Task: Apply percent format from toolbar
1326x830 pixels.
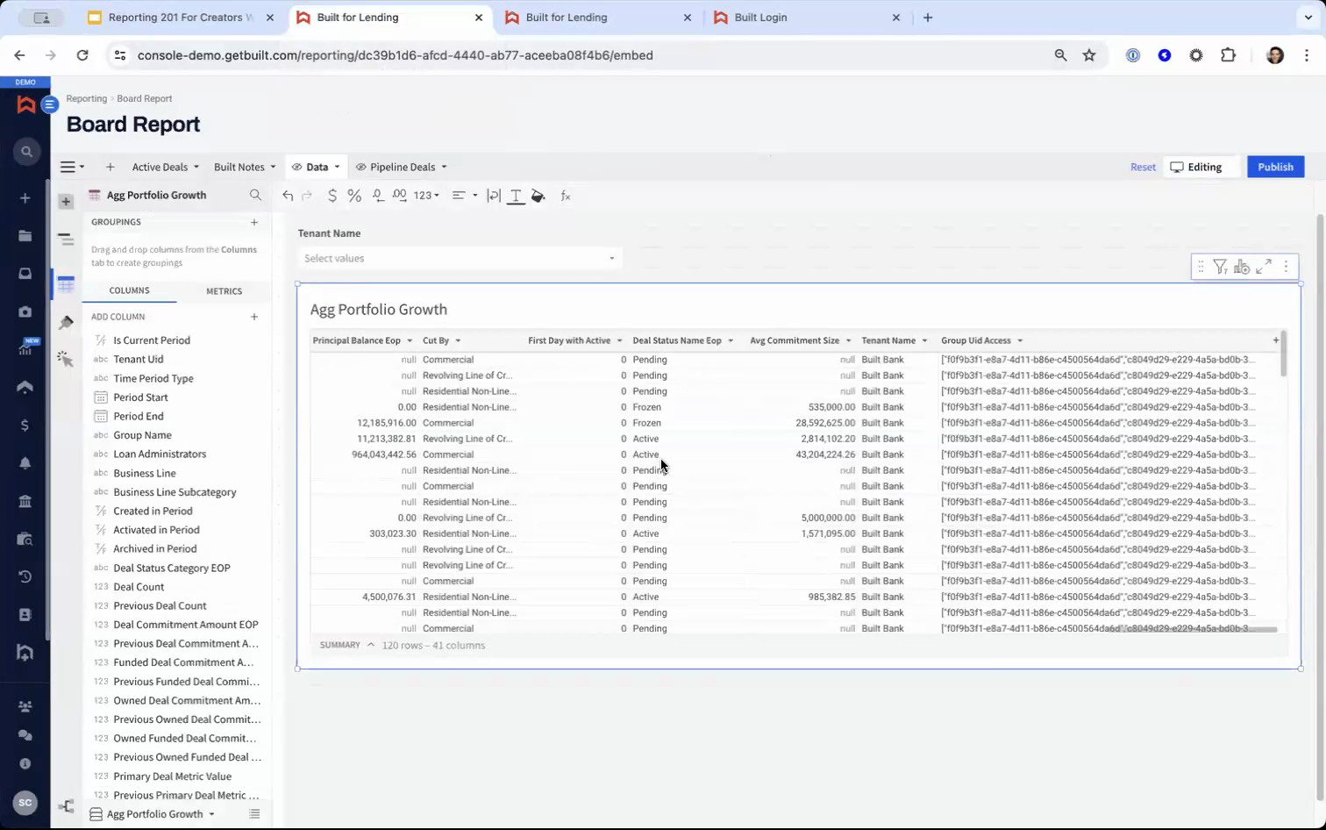Action: [x=354, y=196]
